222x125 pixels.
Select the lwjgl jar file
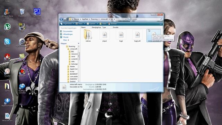coord(121,35)
